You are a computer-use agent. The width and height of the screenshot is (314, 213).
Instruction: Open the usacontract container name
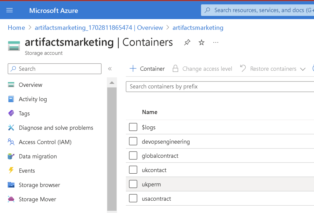coord(156,199)
